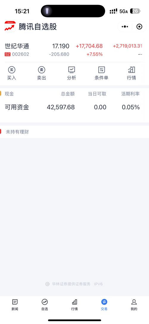Tap the mini program more options dots
149x324 pixels.
point(125,27)
